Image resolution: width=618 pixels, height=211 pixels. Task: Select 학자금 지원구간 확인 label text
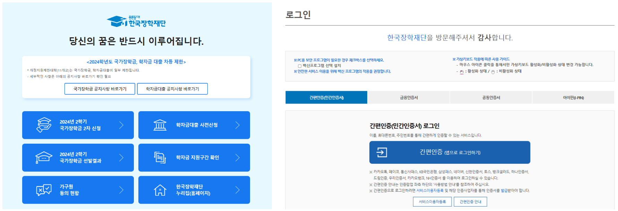[x=197, y=157]
